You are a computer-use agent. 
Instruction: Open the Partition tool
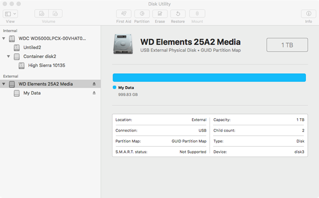coord(142,14)
